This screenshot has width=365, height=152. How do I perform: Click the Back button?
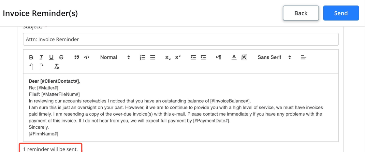301,13
